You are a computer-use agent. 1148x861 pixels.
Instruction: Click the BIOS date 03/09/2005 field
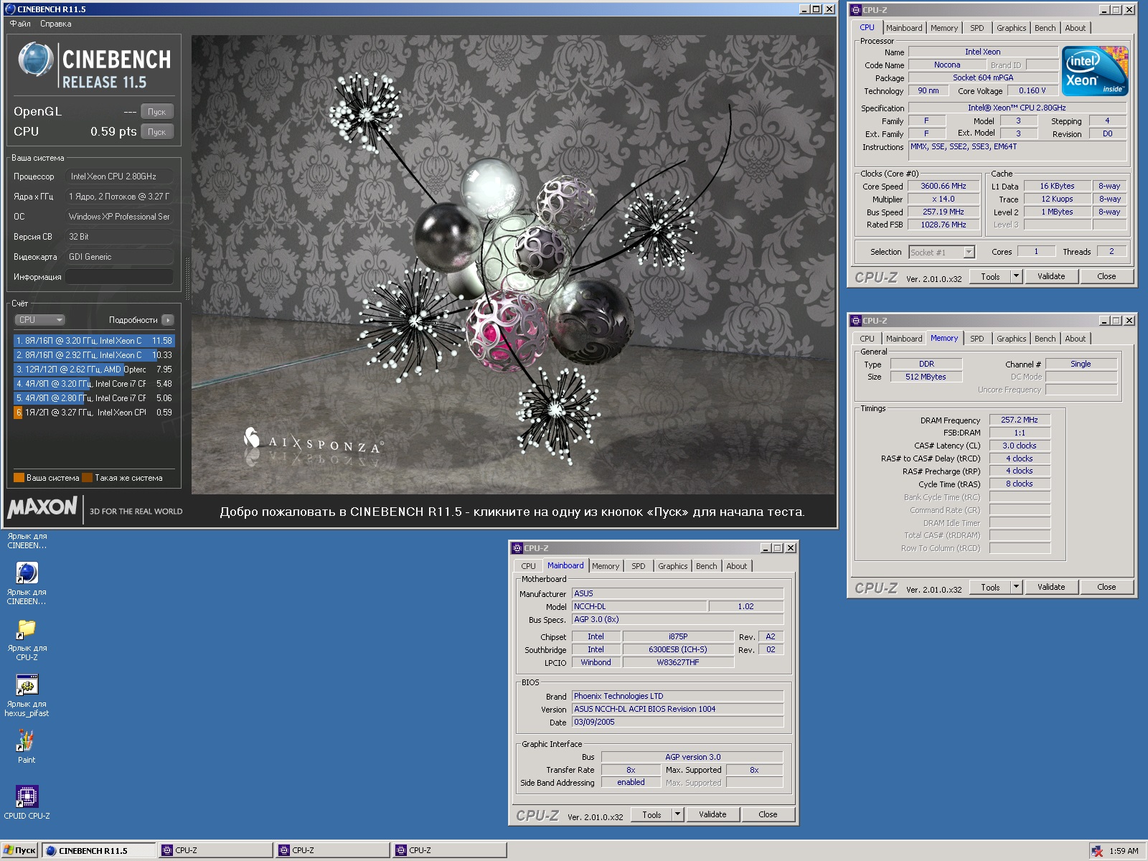(677, 722)
